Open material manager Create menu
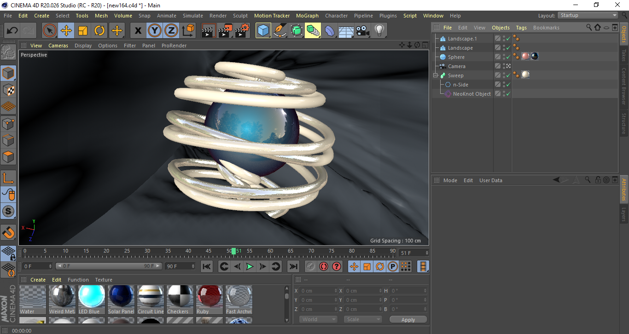The height and width of the screenshot is (334, 629). click(38, 280)
